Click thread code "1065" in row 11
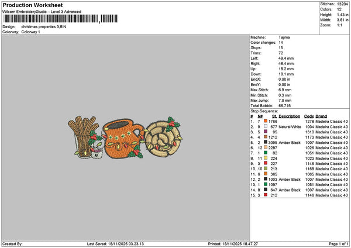Screen dimensions: 351x248 tap(309, 174)
